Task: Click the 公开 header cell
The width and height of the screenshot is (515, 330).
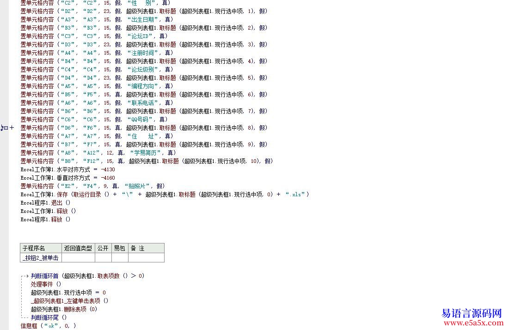Action: click(103, 248)
